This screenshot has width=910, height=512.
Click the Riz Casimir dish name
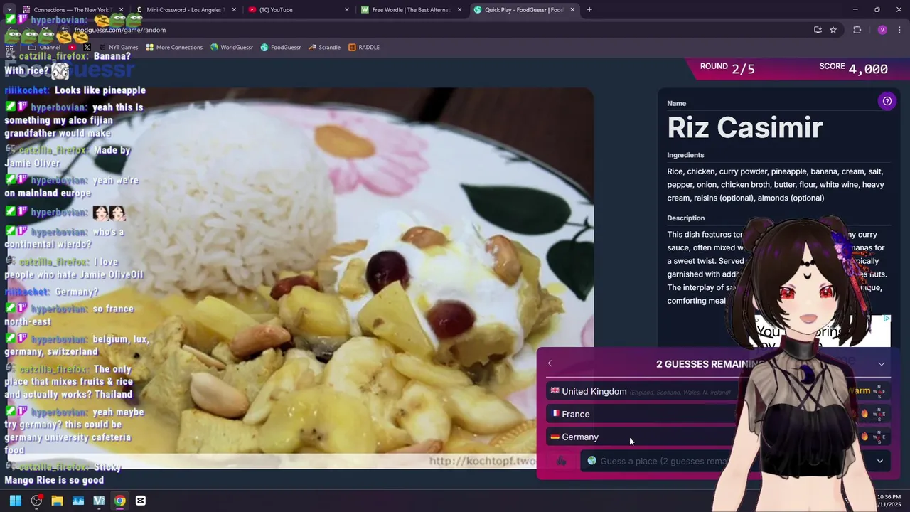744,127
